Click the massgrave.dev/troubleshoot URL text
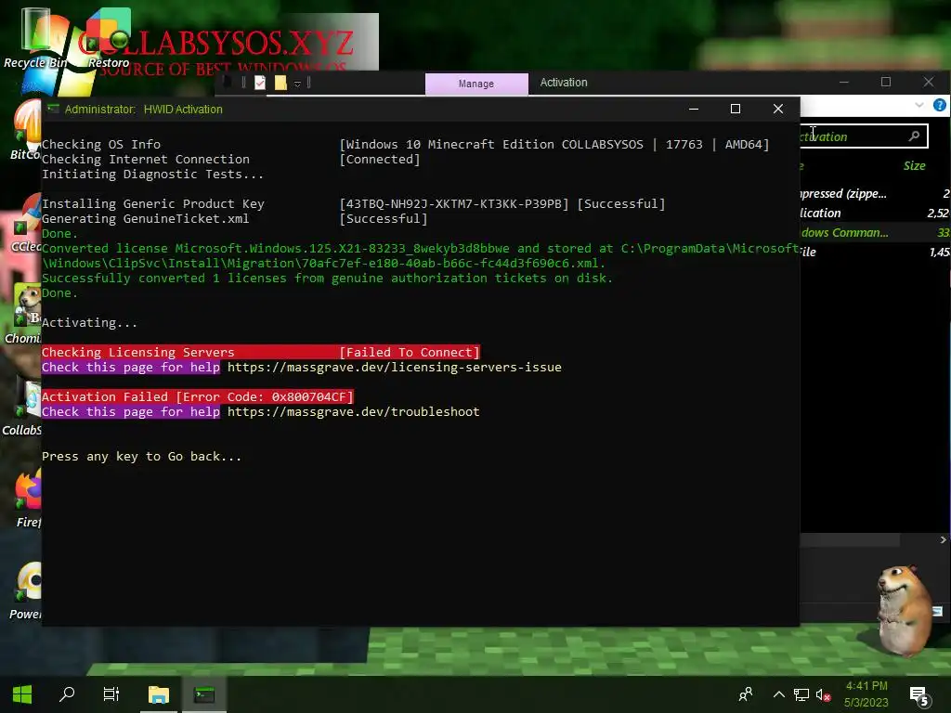 (353, 411)
